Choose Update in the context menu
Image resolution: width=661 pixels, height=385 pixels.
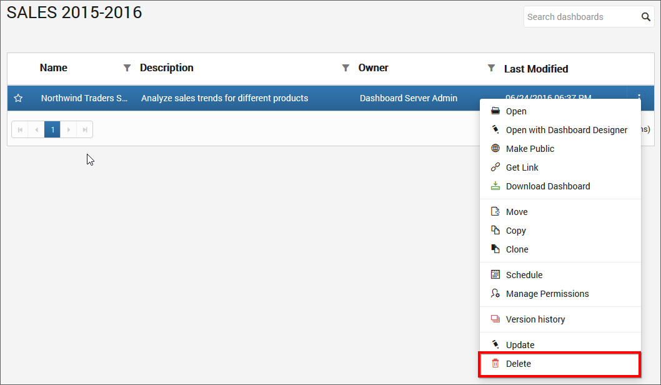560,345
